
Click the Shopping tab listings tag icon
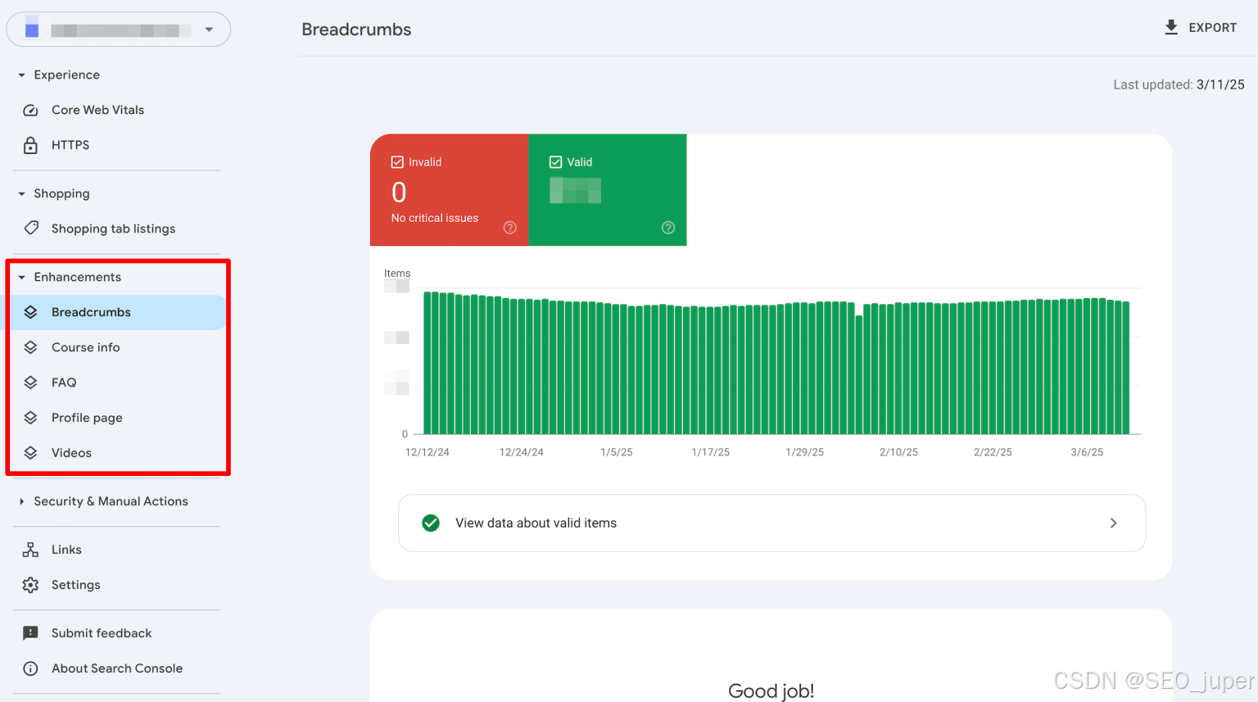[31, 228]
